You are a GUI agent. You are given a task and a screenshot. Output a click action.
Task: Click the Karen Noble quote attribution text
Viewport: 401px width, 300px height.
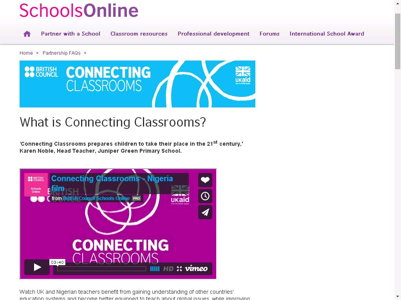[101, 151]
